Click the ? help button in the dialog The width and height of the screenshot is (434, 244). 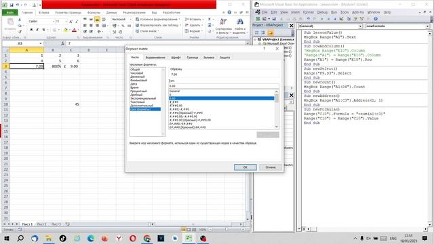[264, 49]
